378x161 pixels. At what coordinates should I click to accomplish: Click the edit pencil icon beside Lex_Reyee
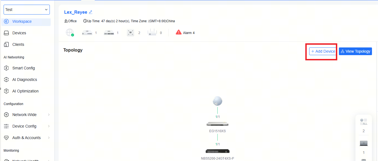(x=91, y=12)
